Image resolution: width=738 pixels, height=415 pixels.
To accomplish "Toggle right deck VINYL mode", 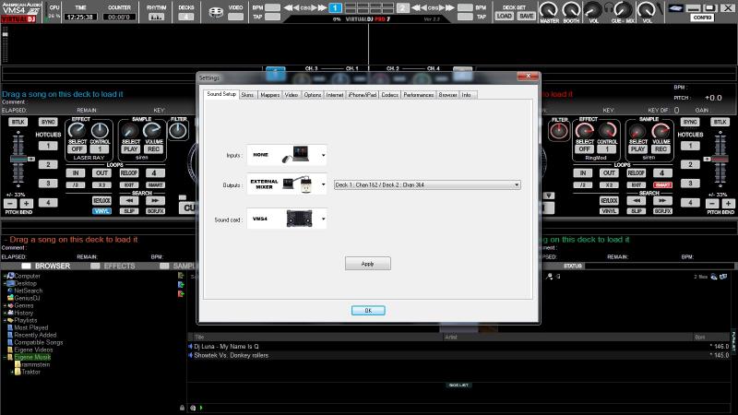I will (609, 211).
